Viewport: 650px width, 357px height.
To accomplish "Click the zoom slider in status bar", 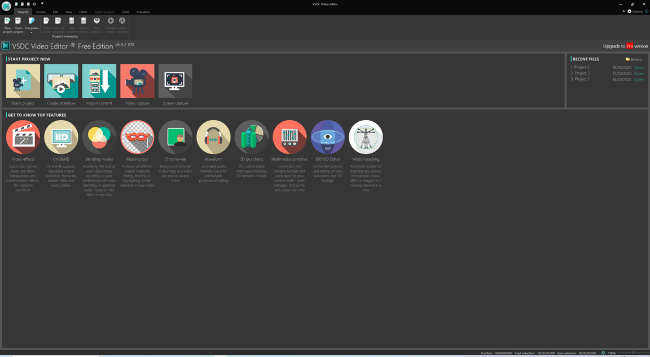I will pyautogui.click(x=633, y=353).
